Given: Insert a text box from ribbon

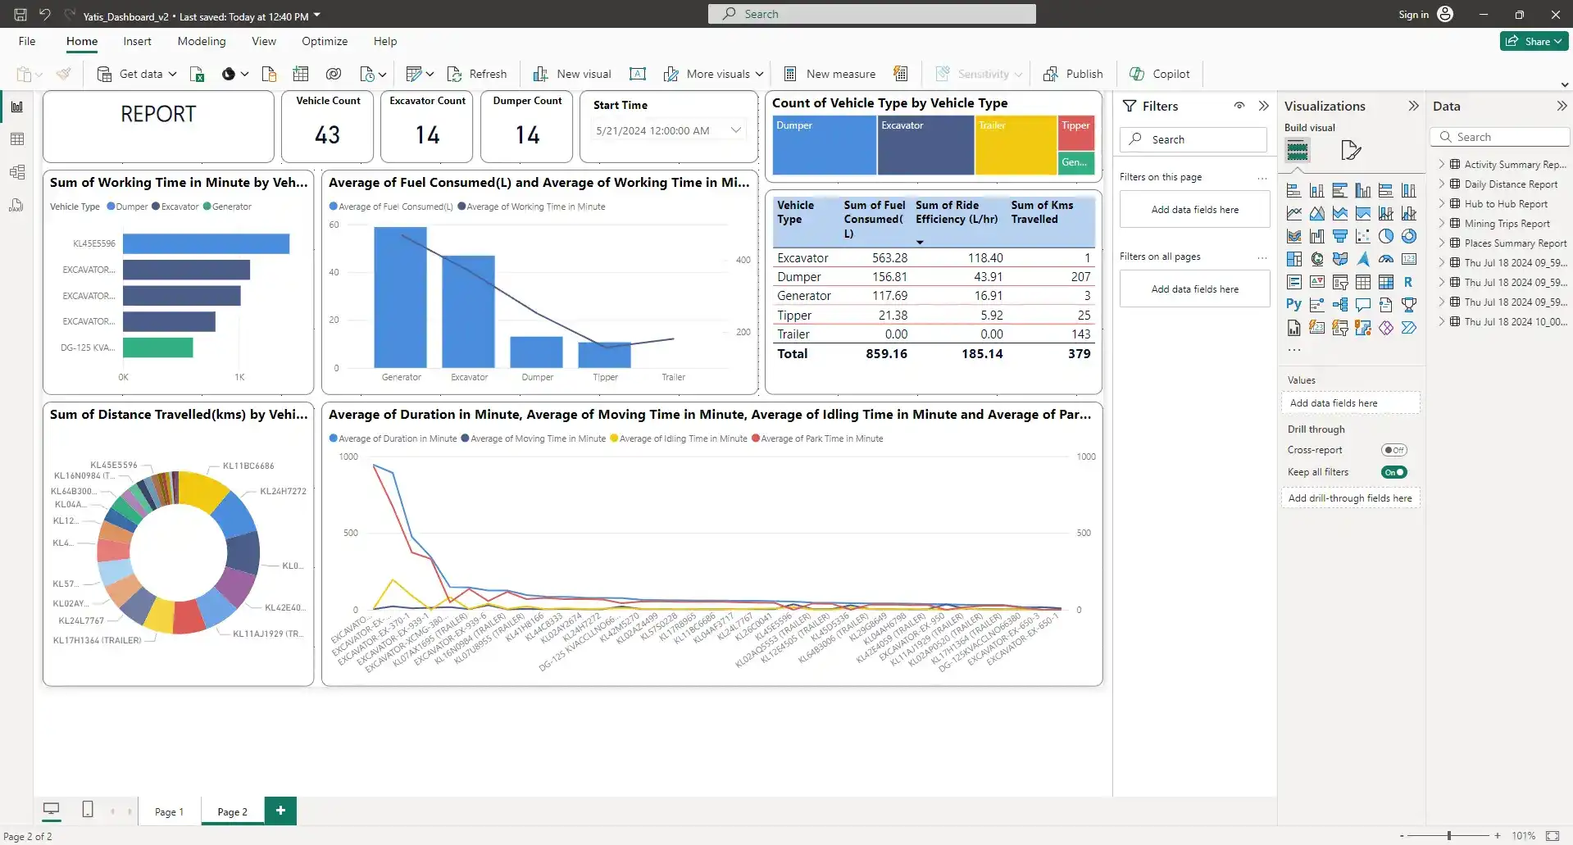Looking at the screenshot, I should point(638,75).
